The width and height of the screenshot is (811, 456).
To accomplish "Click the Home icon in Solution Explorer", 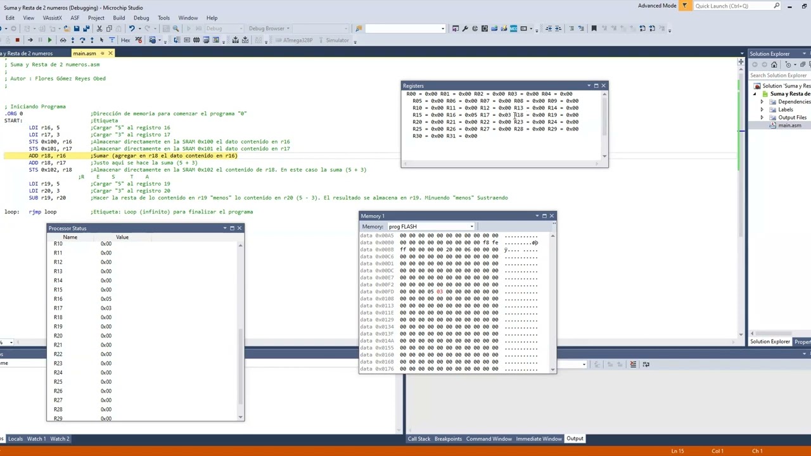I will click(x=774, y=65).
